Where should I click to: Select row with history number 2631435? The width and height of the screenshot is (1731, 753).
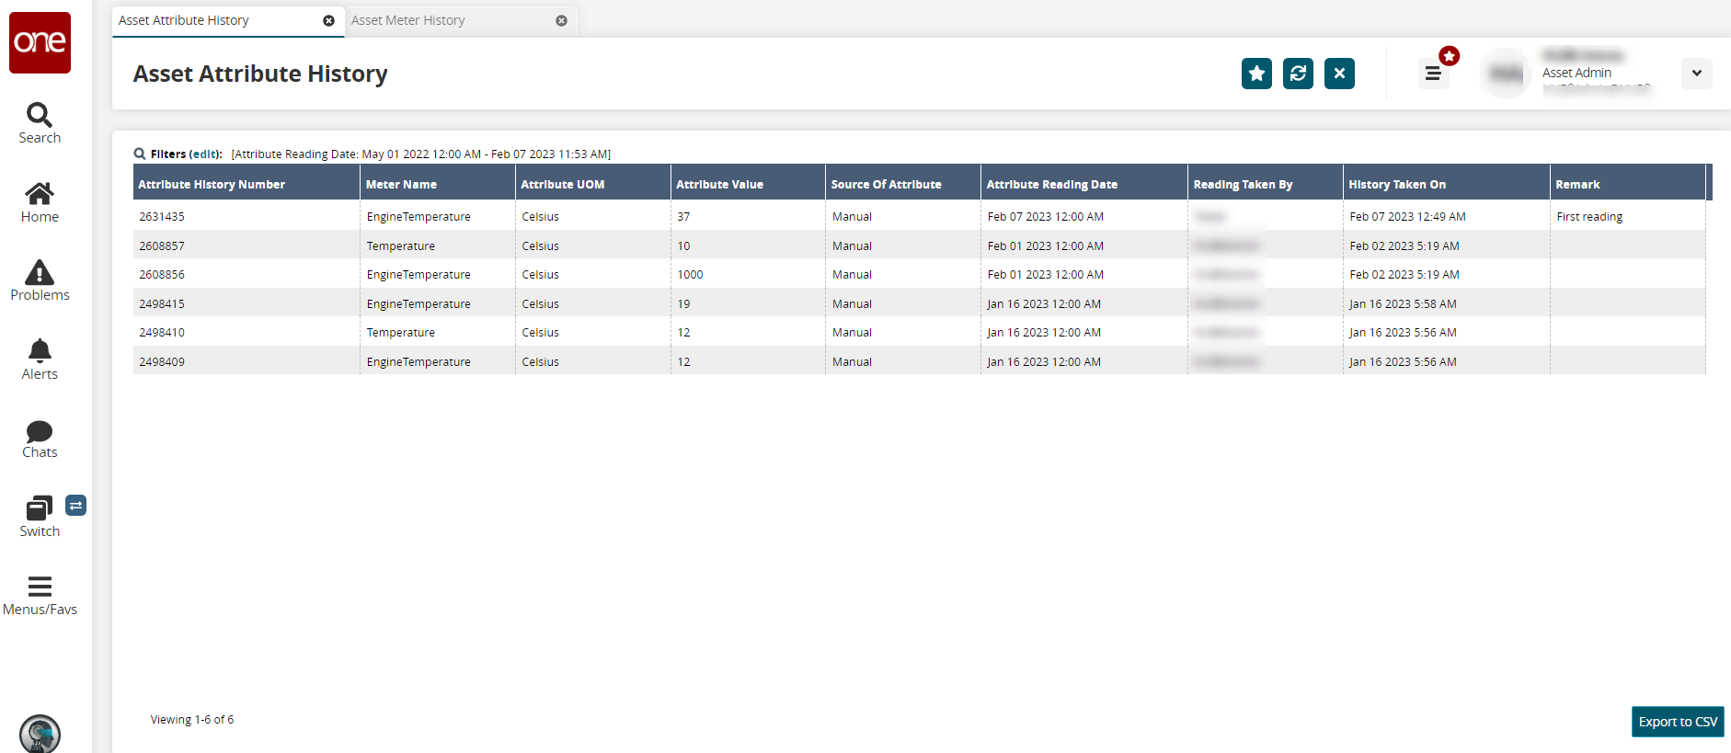162,217
